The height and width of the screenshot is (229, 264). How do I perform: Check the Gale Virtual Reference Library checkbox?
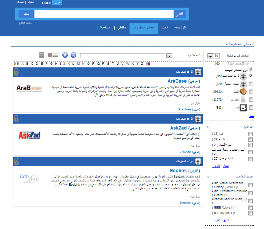tap(250, 185)
